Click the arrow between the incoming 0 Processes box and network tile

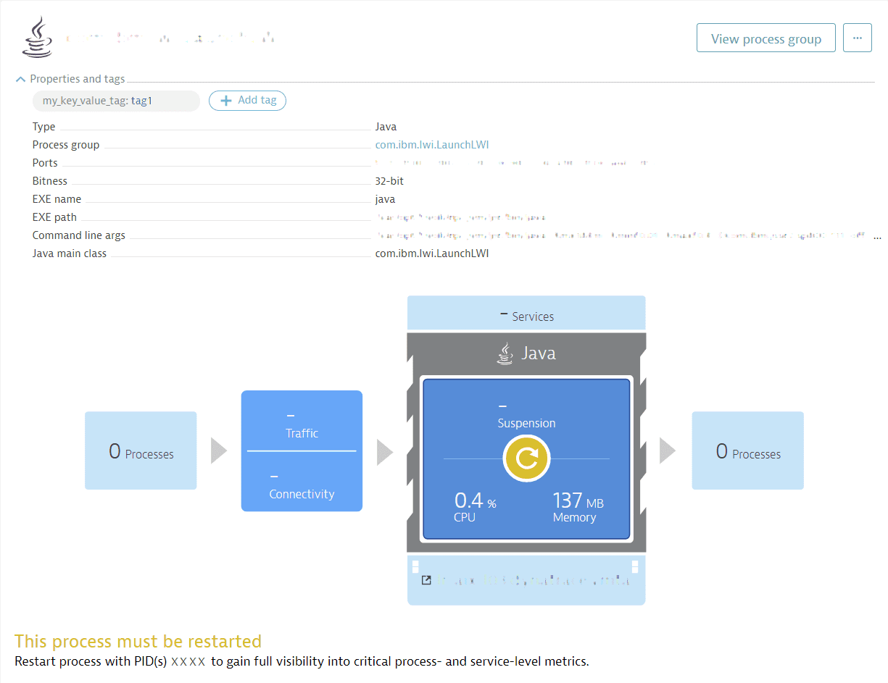pyautogui.click(x=219, y=451)
